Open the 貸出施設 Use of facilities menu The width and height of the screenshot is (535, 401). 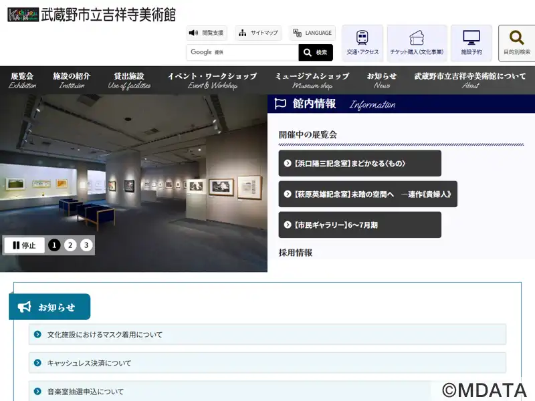[x=129, y=80]
